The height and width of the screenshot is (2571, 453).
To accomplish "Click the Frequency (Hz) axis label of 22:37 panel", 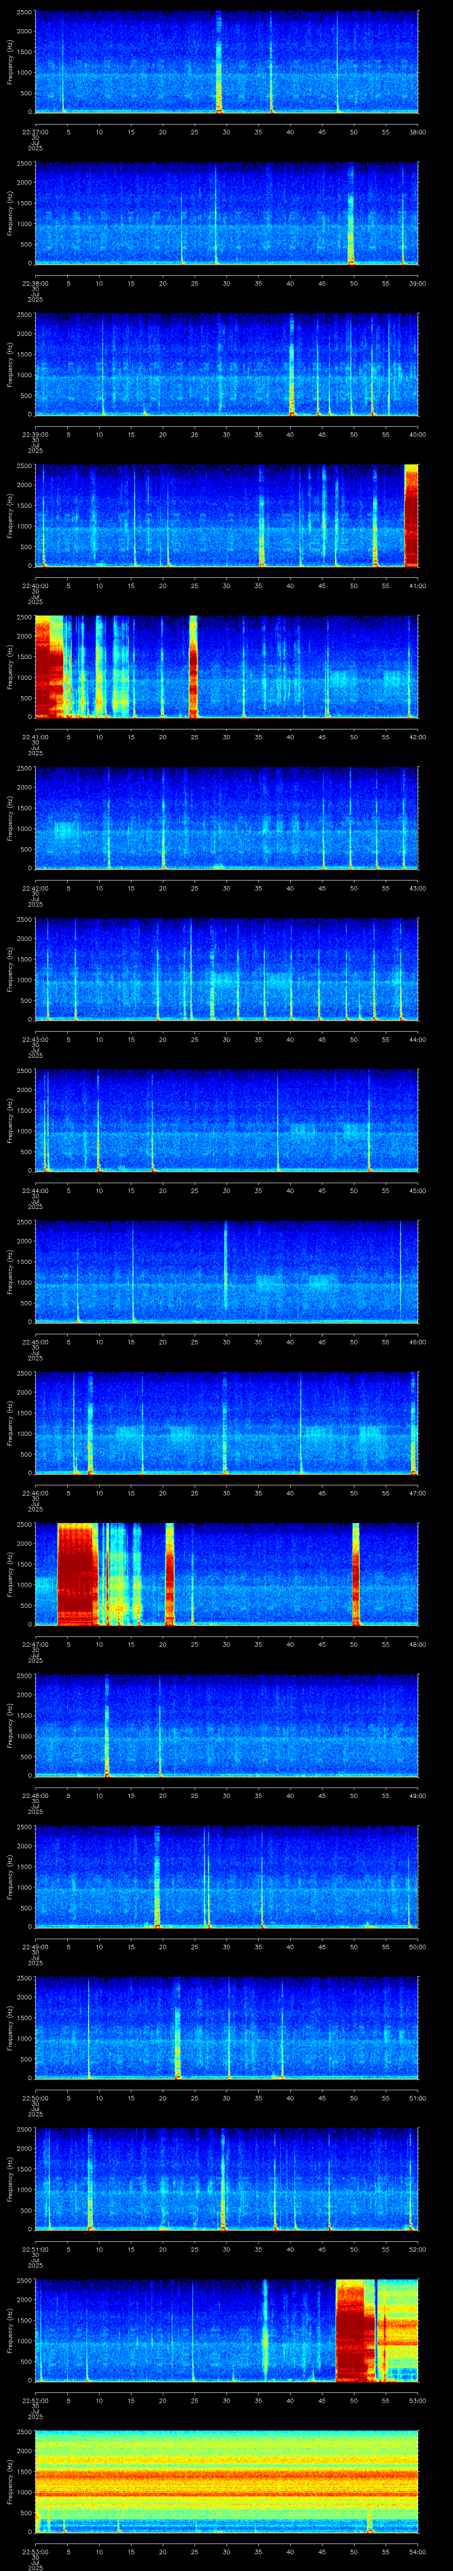I will tap(10, 62).
